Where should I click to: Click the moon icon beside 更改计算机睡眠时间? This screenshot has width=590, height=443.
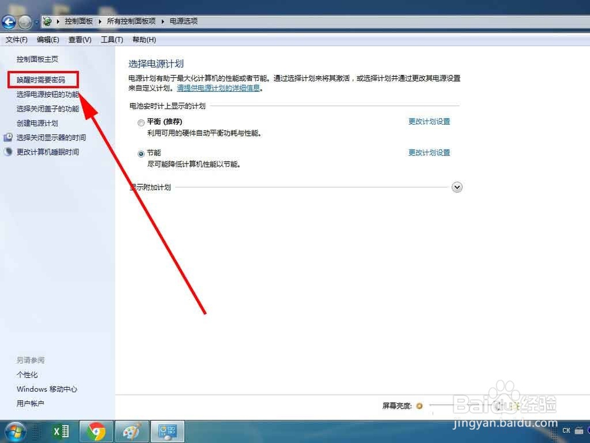(x=8, y=151)
